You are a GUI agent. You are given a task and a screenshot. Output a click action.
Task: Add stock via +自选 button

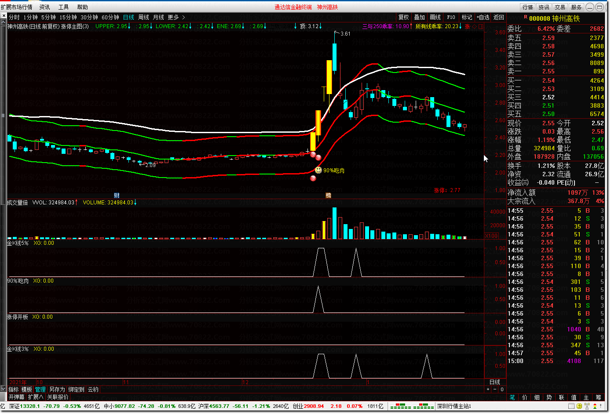483,17
